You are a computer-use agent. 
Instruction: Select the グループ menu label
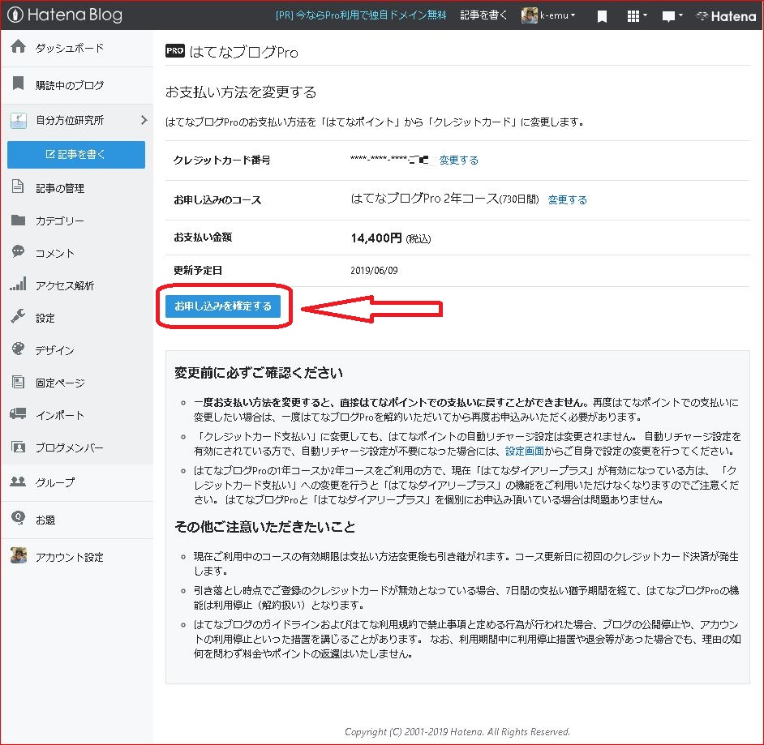coord(54,482)
